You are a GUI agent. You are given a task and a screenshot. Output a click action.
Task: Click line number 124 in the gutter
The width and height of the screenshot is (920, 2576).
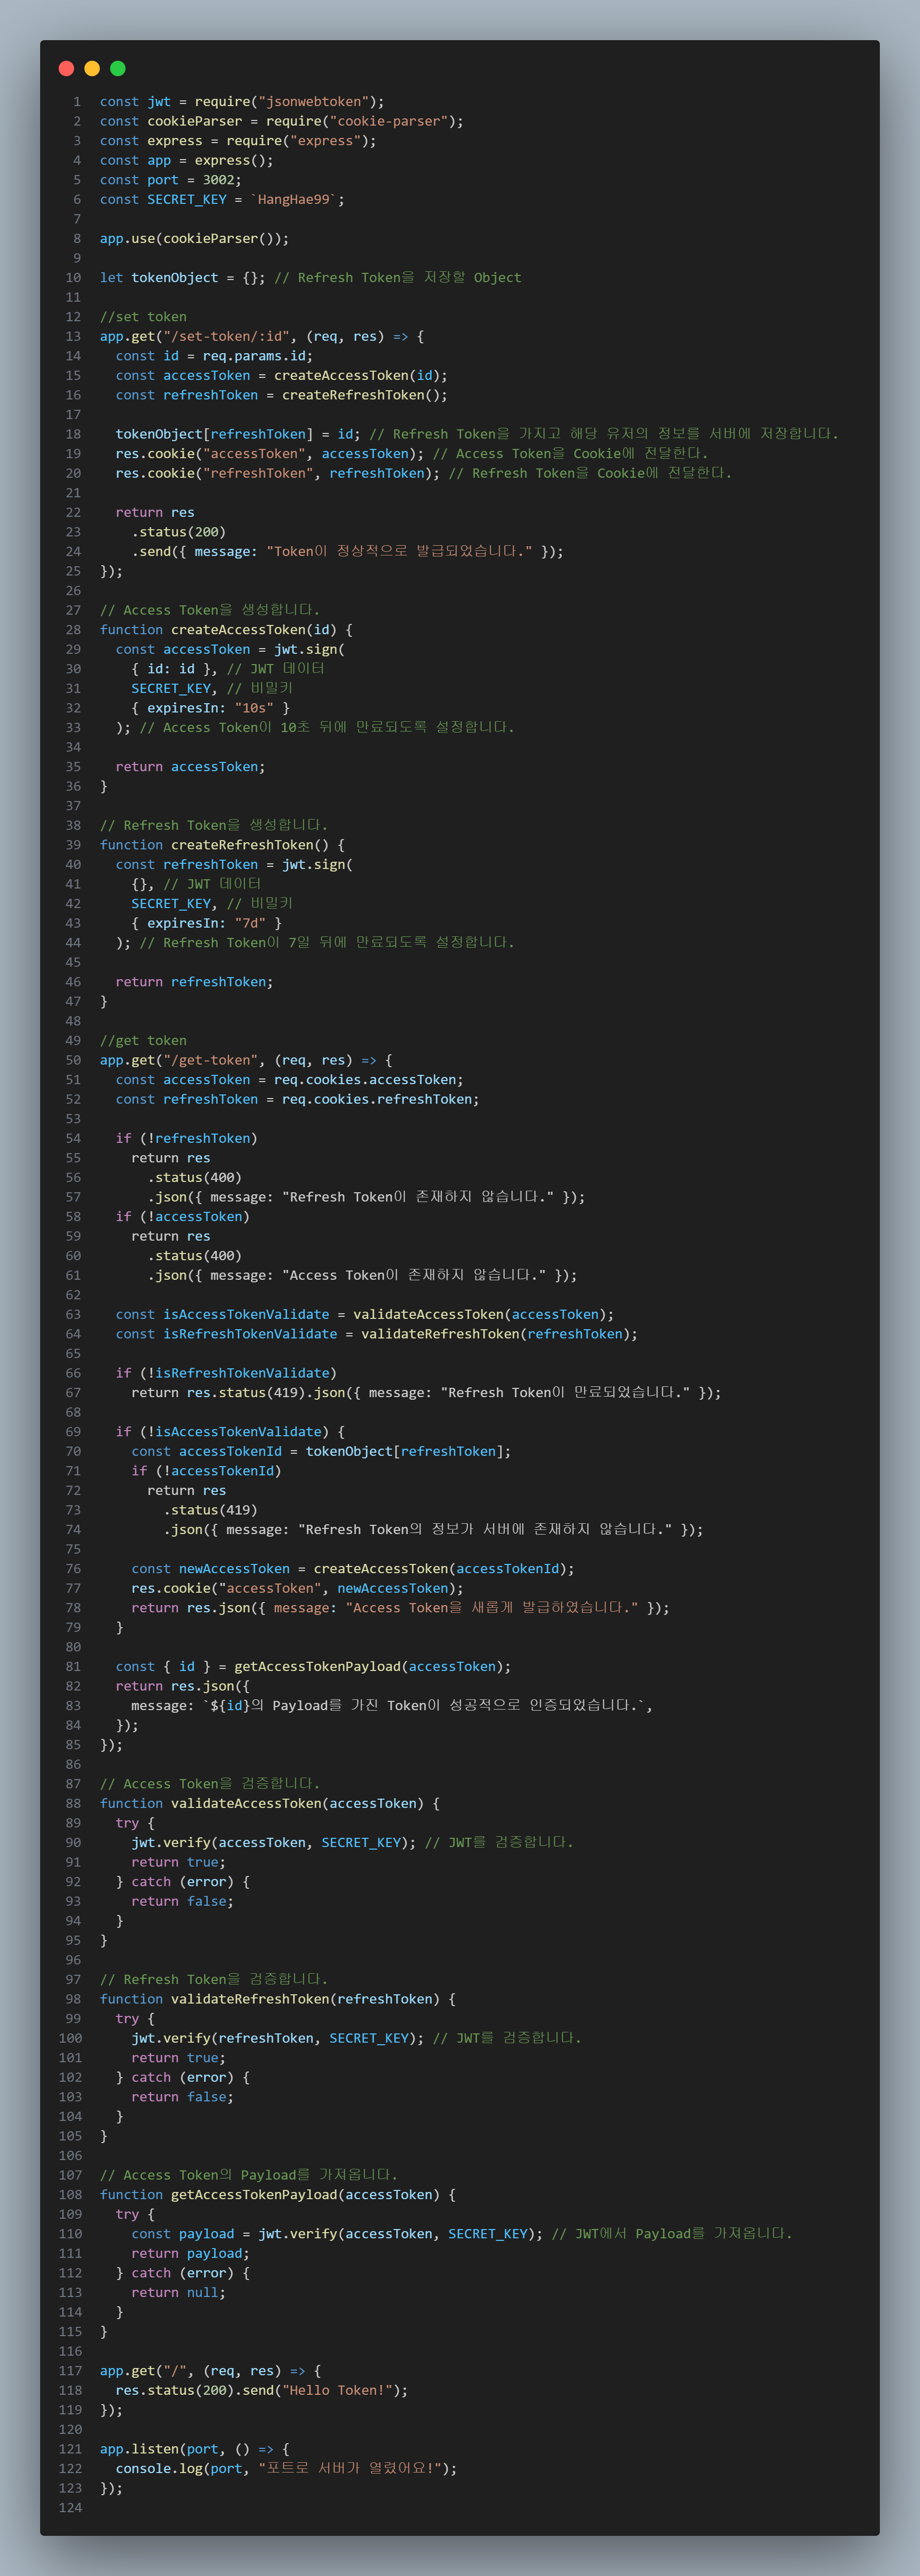point(70,2508)
